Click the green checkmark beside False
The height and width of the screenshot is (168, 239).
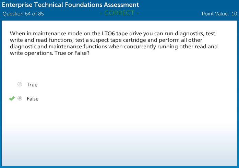pos(12,99)
